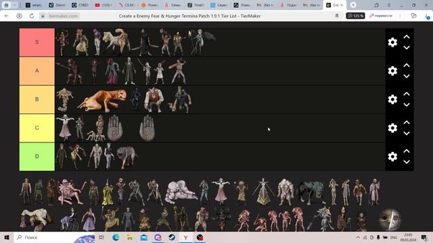Image resolution: width=433 pixels, height=243 pixels.
Task: Click the перевести translate button
Action: 381,16
